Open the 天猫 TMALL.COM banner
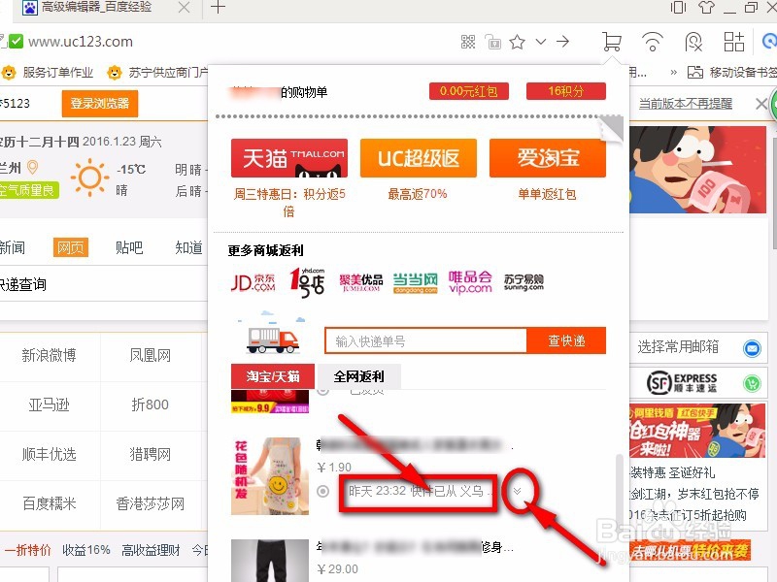The height and width of the screenshot is (582, 777). click(x=289, y=158)
